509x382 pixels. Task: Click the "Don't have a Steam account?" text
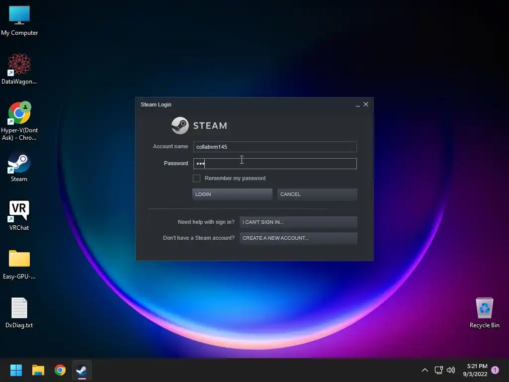[x=199, y=238]
